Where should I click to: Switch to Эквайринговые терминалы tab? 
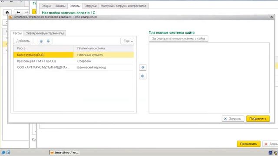tap(45, 33)
